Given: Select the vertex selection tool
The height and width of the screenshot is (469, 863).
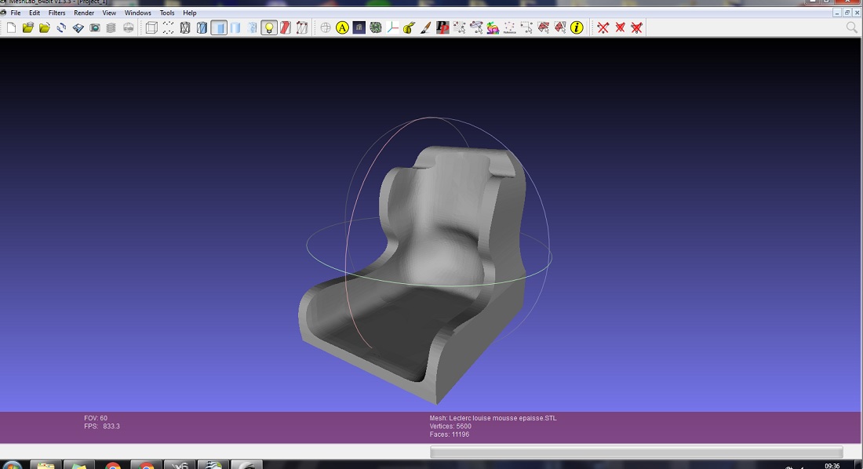Looking at the screenshot, I should point(459,27).
